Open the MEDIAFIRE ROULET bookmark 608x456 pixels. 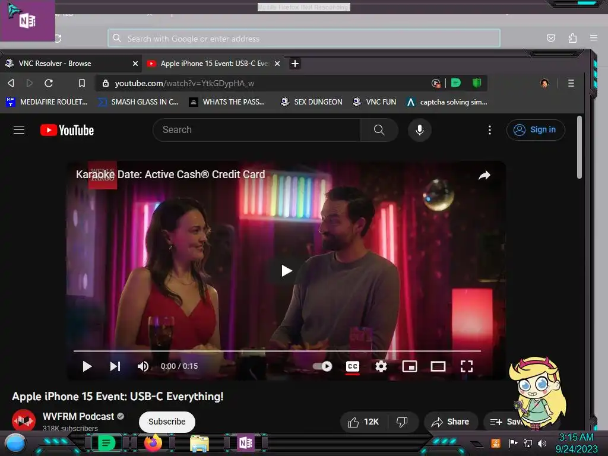point(47,102)
